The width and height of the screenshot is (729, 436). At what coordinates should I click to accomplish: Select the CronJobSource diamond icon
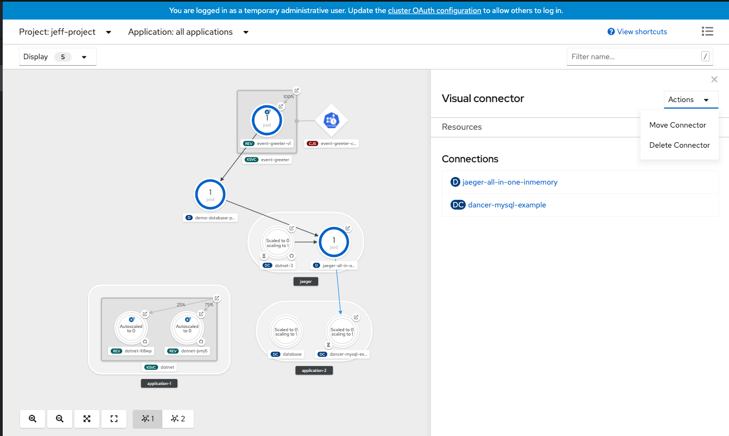pos(331,121)
